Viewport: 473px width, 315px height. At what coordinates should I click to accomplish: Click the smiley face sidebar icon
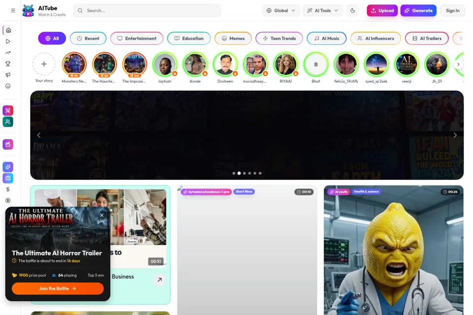tap(8, 86)
